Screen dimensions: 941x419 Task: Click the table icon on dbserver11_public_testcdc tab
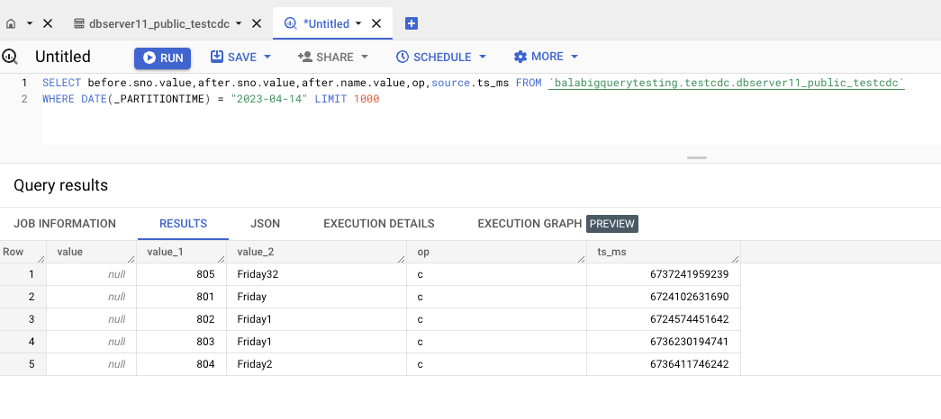click(79, 24)
